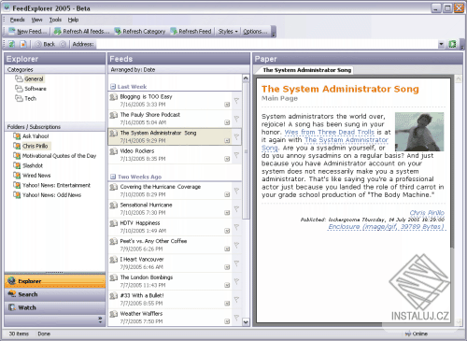Image resolution: width=467 pixels, height=341 pixels.
Task: Toggle flag on HDTV Happiness item
Action: tap(236, 227)
